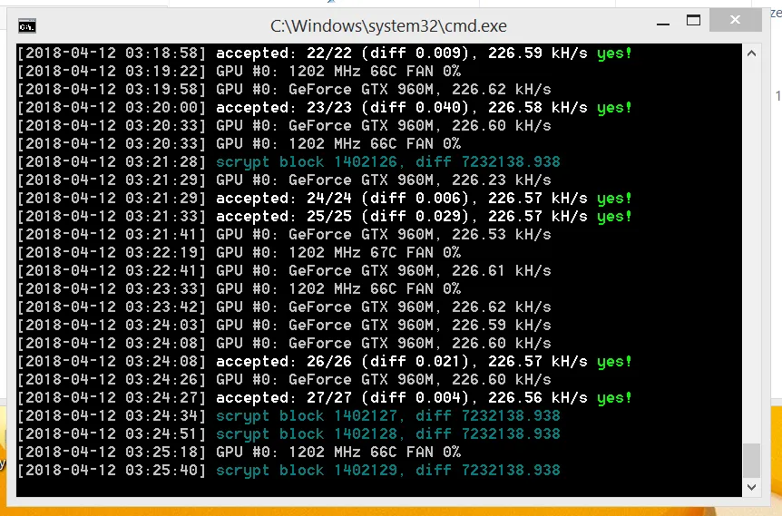
Task: Click the 03:24:03 line showing 226.59 kH/s
Action: tap(284, 325)
